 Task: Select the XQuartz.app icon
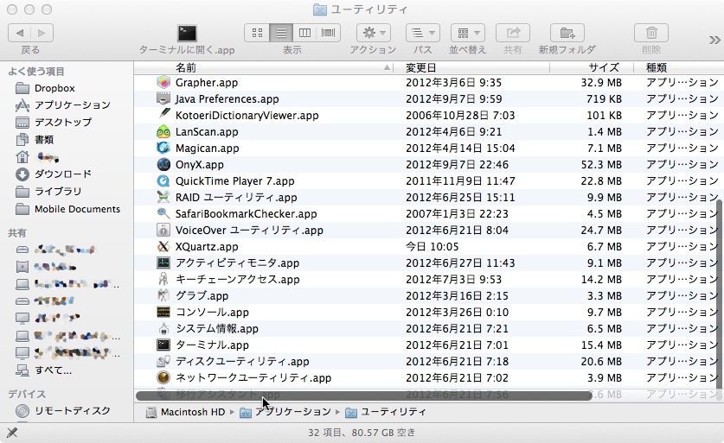[164, 247]
